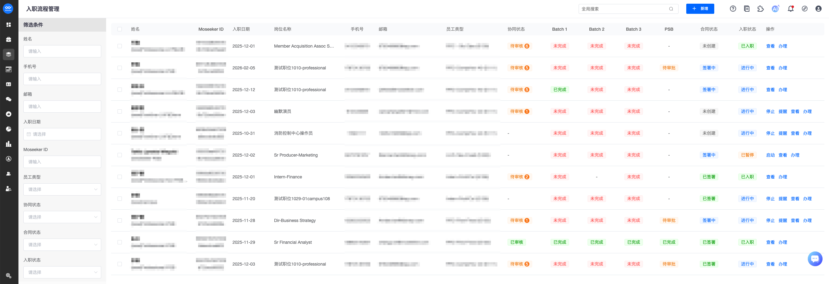Open the AI assistant icon
The height and width of the screenshot is (284, 829).
[x=775, y=9]
